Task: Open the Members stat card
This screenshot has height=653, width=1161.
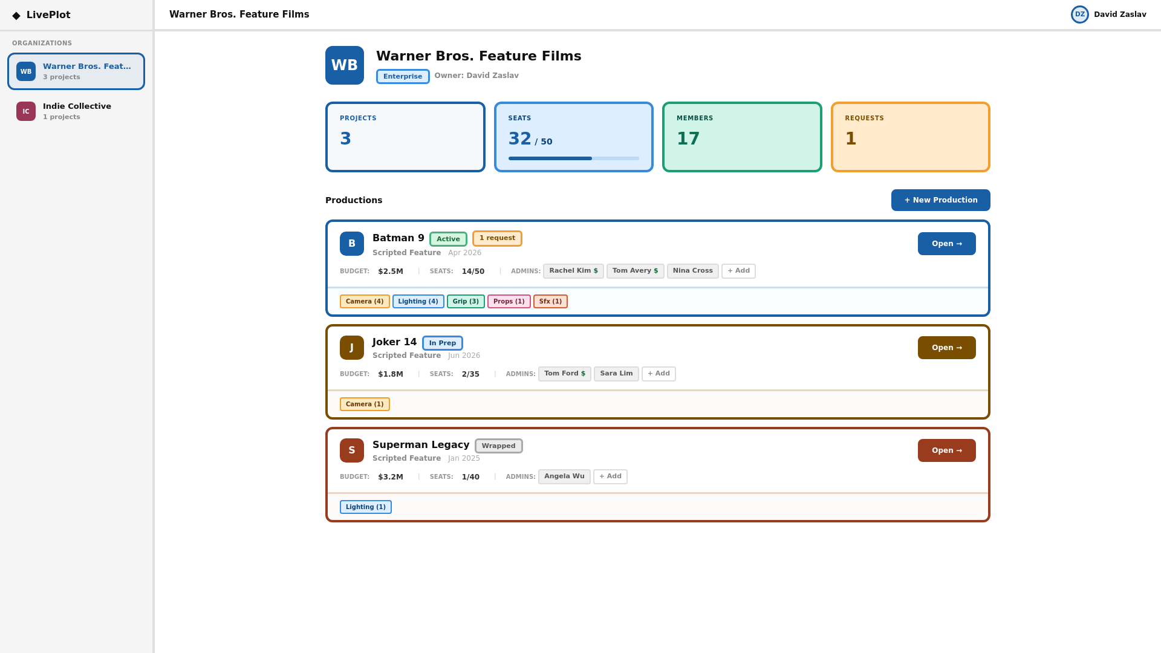Action: [x=742, y=137]
